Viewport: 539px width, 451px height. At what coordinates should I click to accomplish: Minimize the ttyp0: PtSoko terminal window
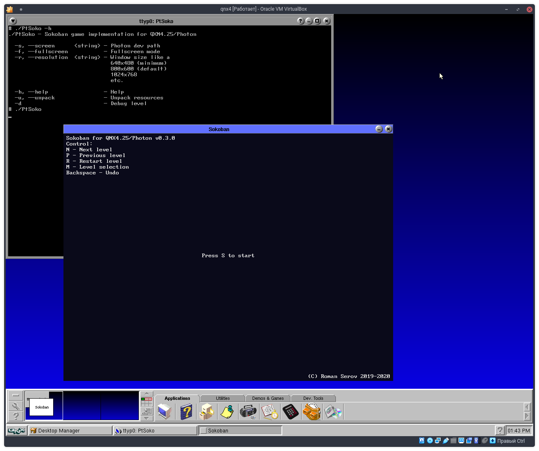coord(309,21)
